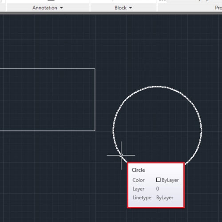The image size is (222, 222).
Task: Pick the circle at the crosshair pickbox
Action: 121,155
